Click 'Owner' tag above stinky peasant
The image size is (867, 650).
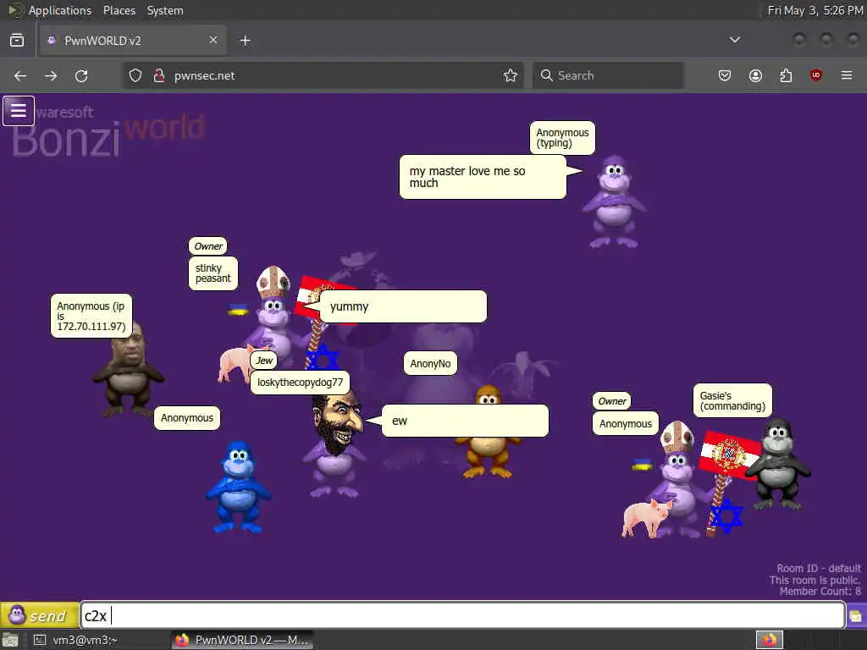[208, 246]
